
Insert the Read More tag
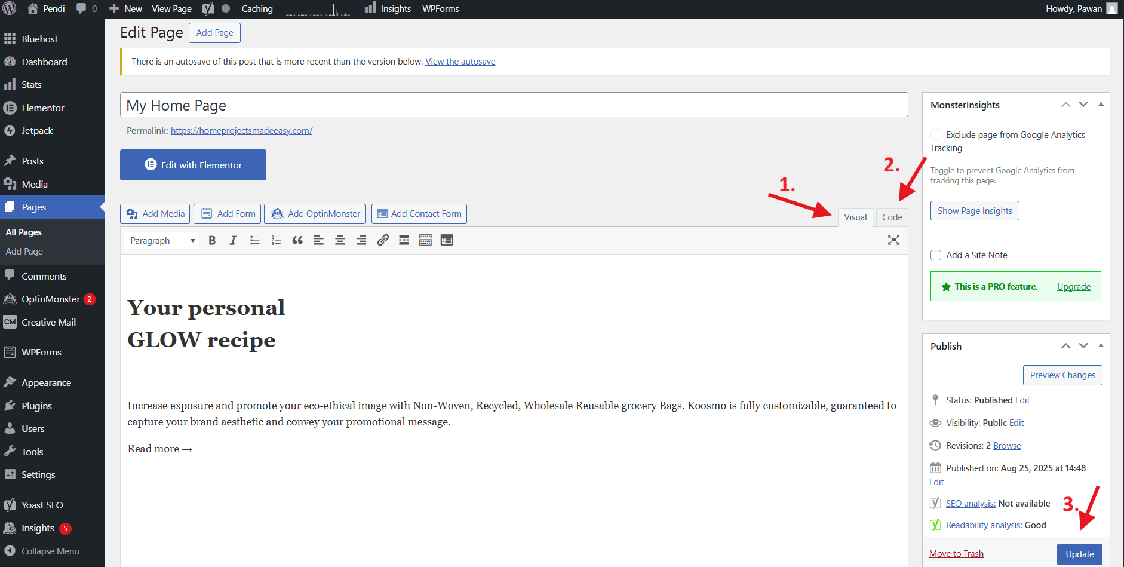click(x=404, y=240)
